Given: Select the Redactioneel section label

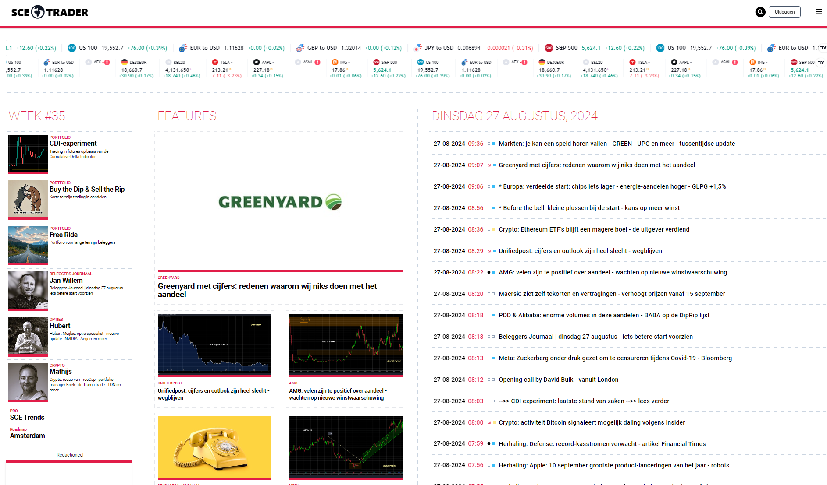Looking at the screenshot, I should [70, 455].
